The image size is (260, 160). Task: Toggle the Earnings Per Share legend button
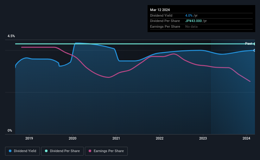106,151
